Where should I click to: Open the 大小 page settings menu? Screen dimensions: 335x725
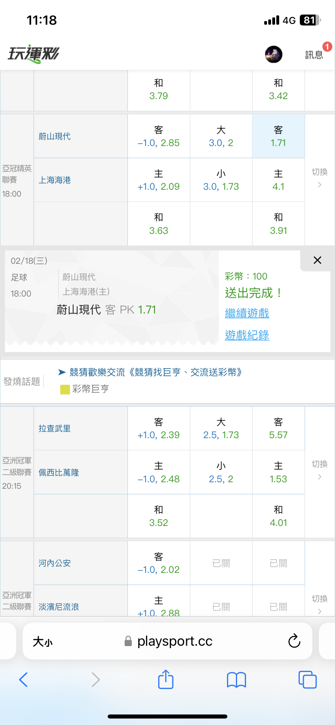point(42,642)
